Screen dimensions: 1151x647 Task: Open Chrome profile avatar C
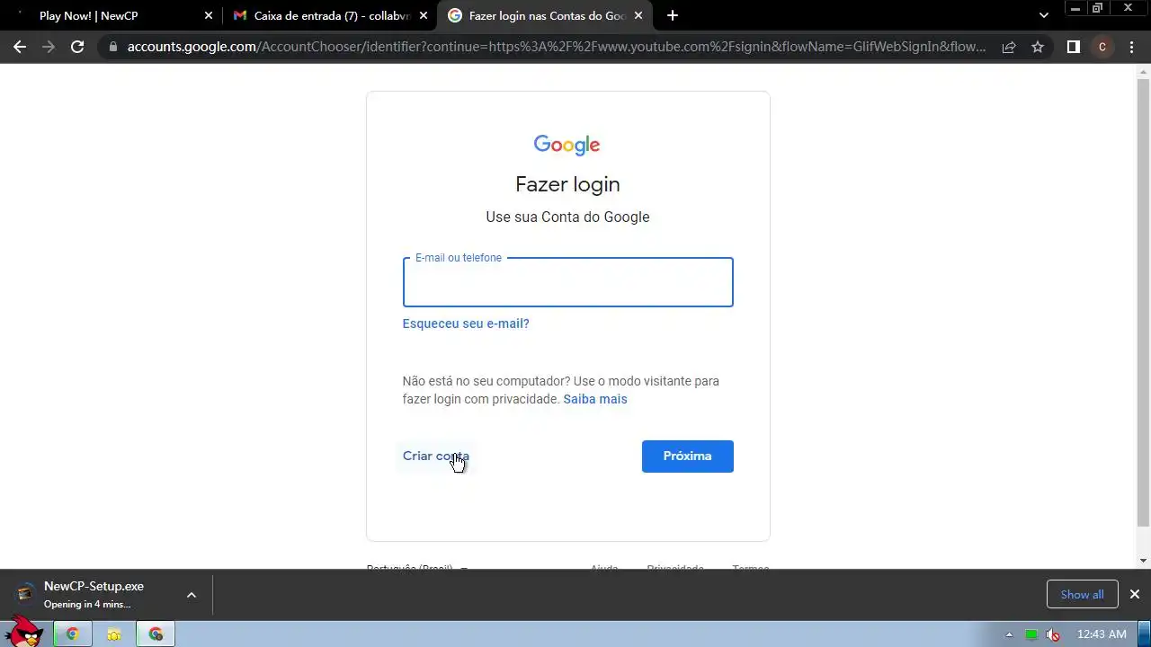click(1102, 47)
